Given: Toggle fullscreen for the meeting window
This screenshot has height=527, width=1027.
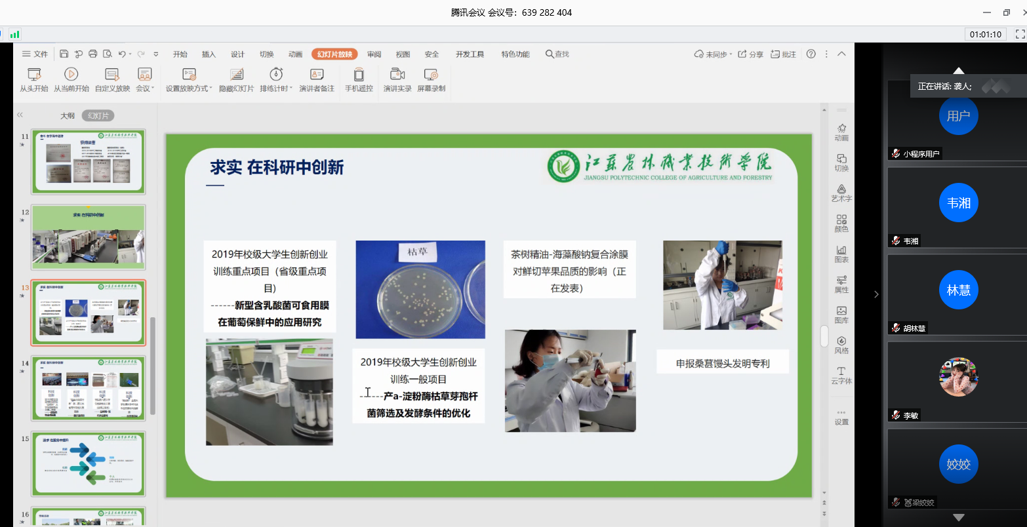Looking at the screenshot, I should [x=1020, y=34].
